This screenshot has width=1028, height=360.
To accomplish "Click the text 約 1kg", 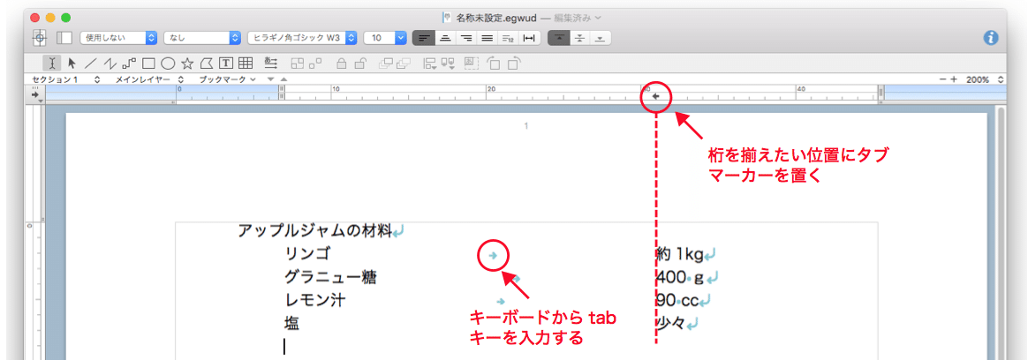I will pos(678,254).
